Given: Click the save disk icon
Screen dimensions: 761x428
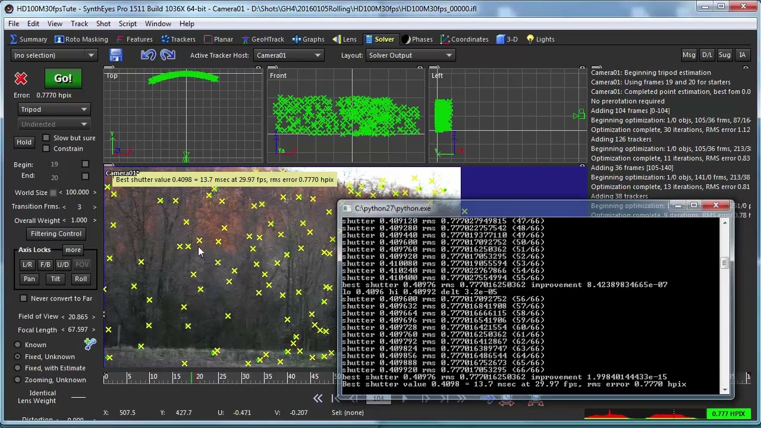Looking at the screenshot, I should pyautogui.click(x=115, y=55).
